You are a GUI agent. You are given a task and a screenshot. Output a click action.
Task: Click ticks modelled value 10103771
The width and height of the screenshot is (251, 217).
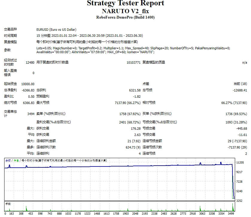[x=133, y=62]
